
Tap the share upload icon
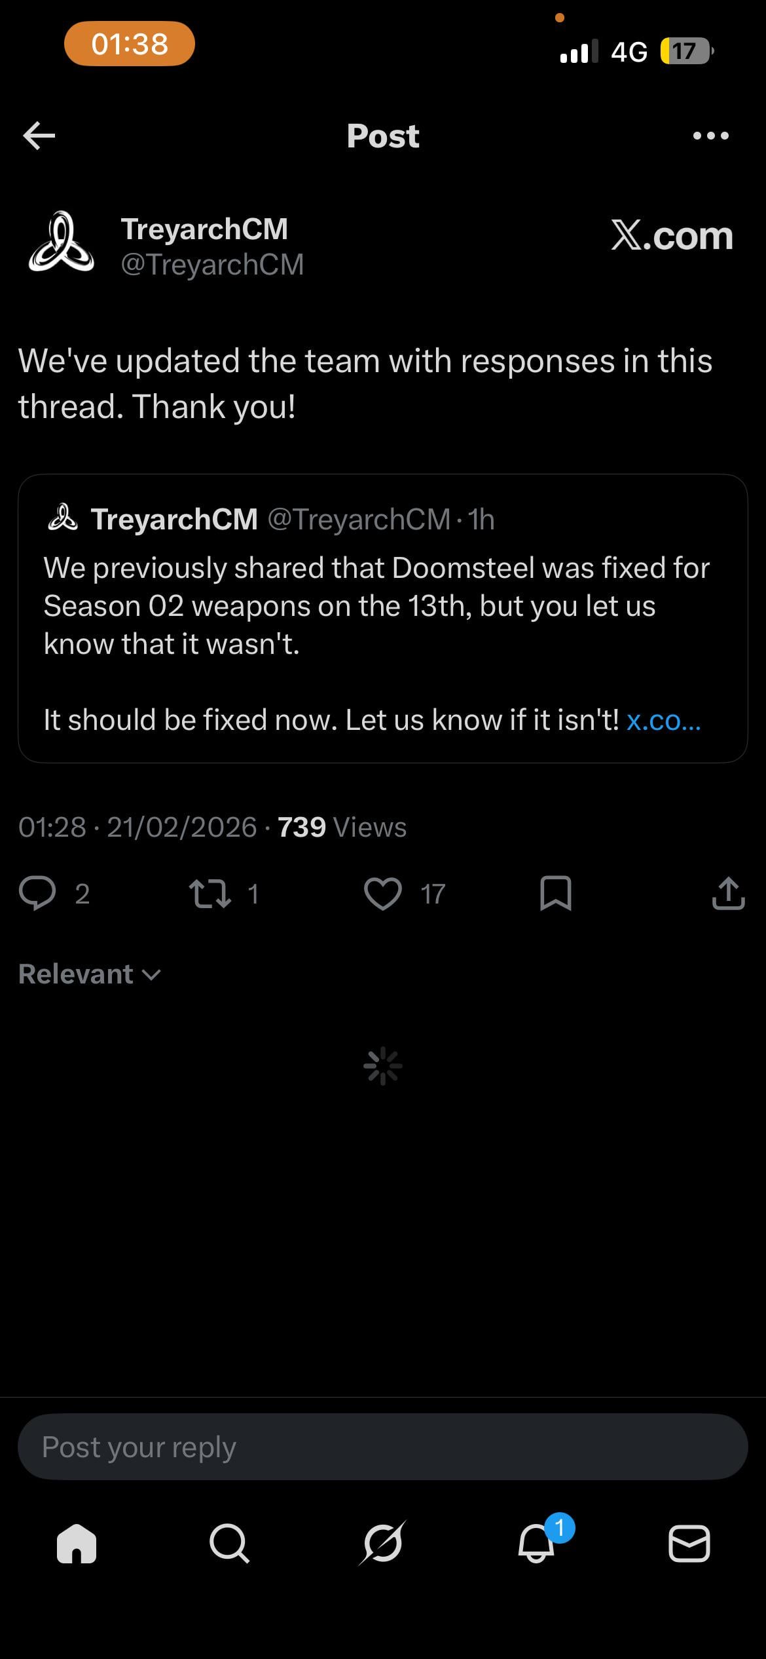(728, 894)
